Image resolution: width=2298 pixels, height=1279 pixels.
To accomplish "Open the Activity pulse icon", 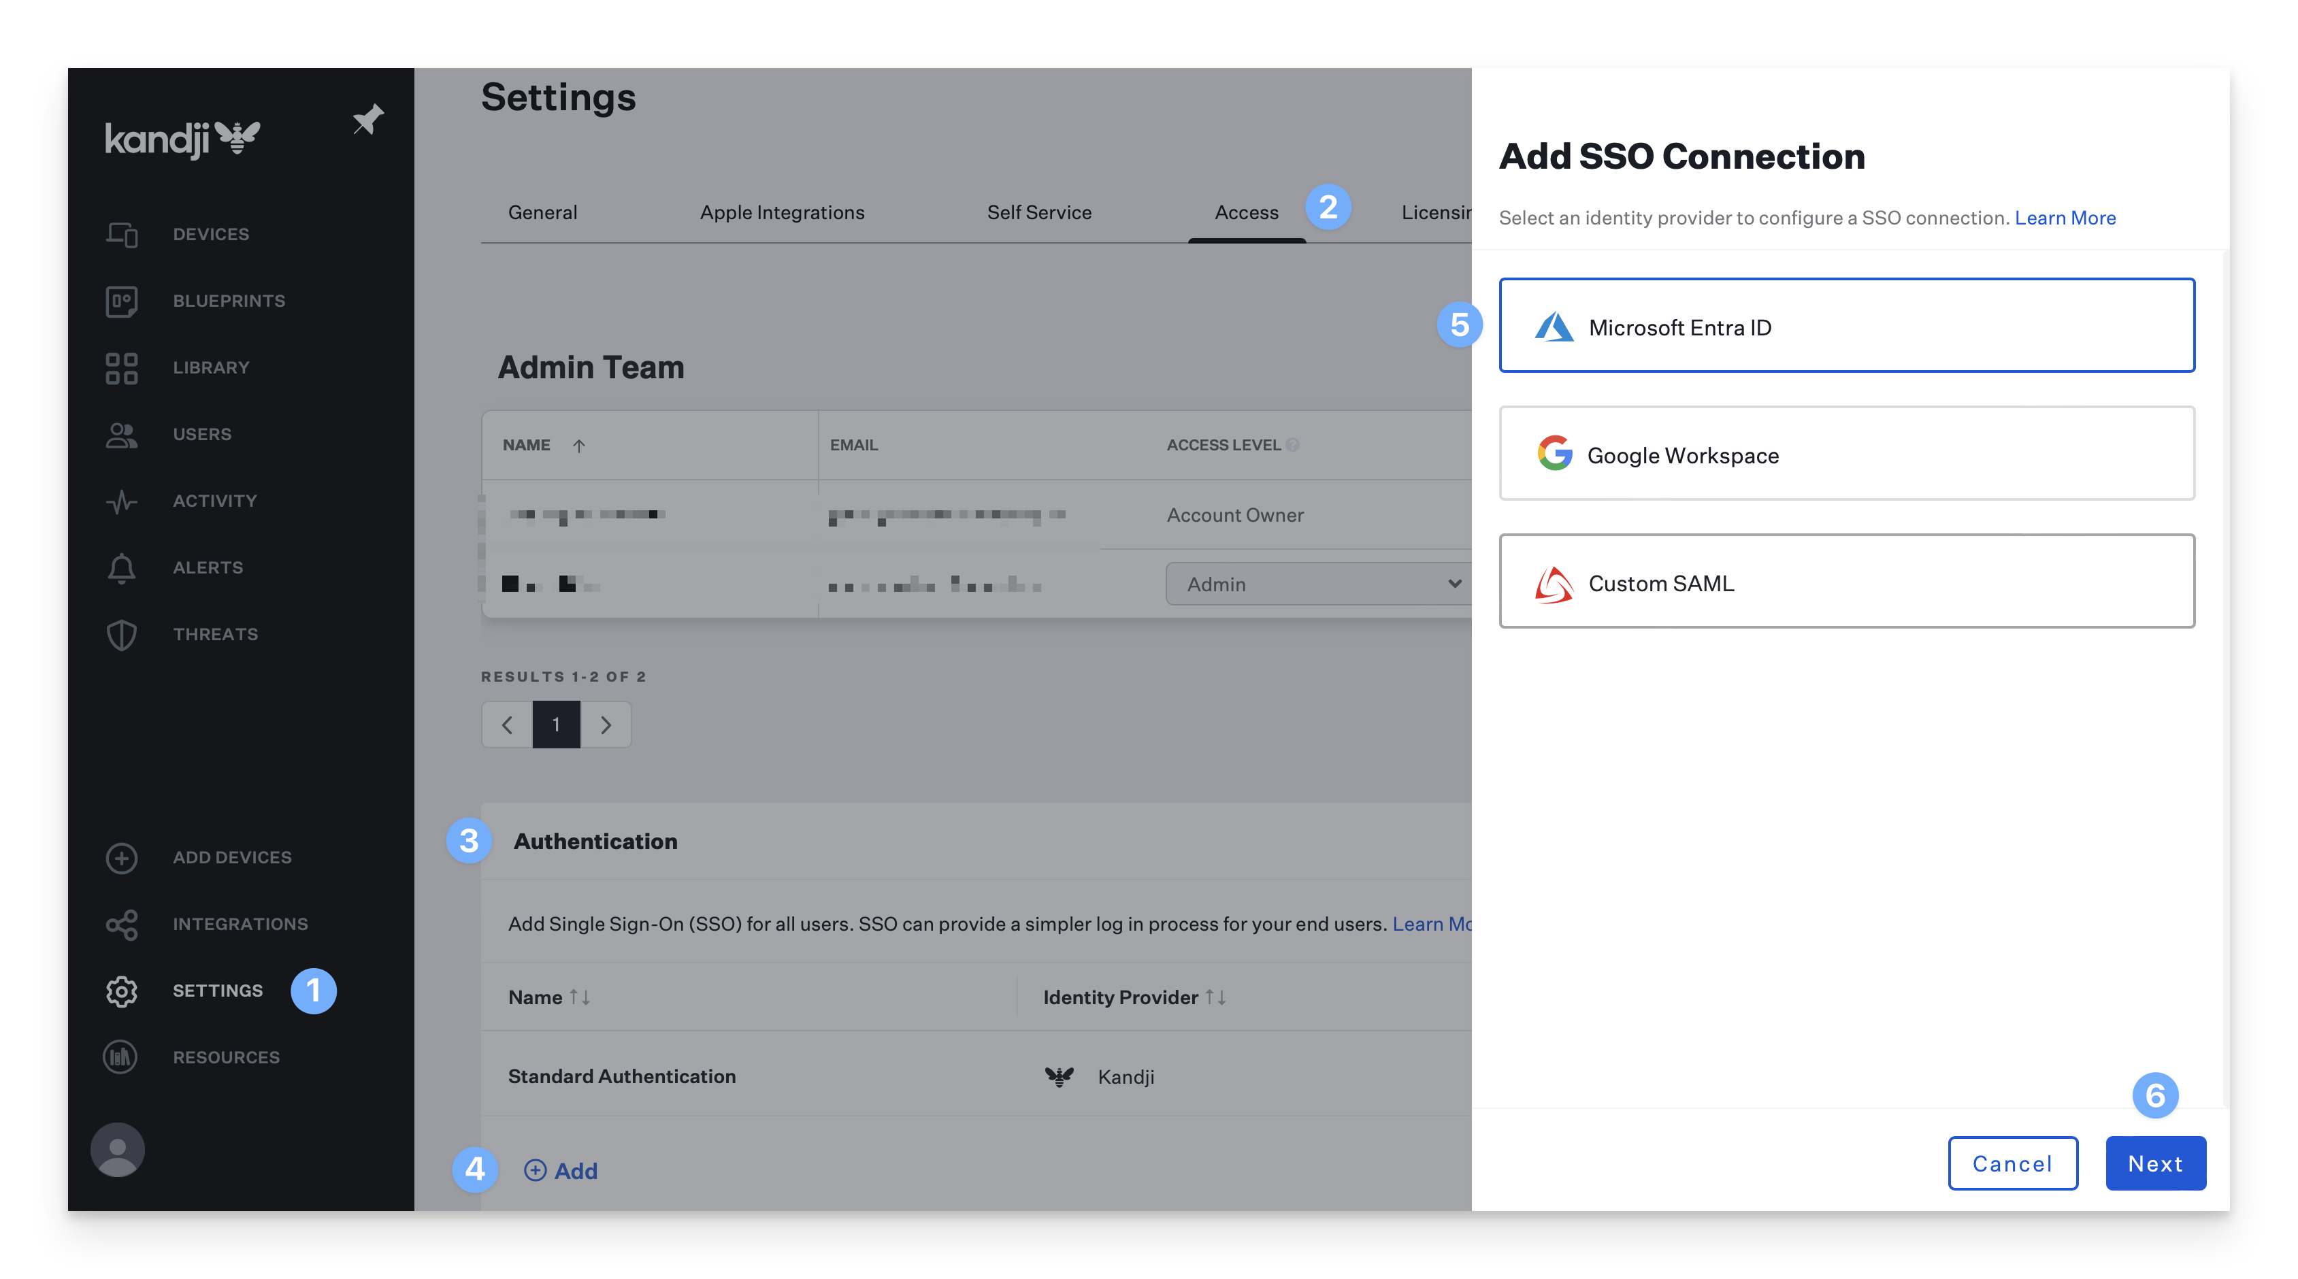I will point(121,501).
